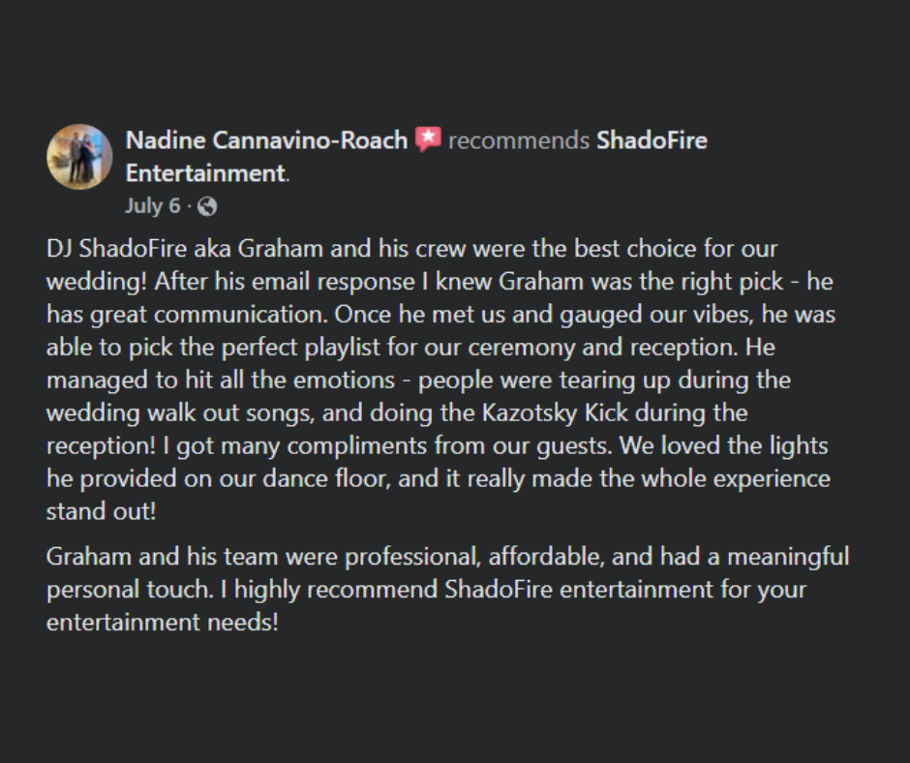
Task: Click the word Entertainment under the reviewer name
Action: pyautogui.click(x=205, y=174)
